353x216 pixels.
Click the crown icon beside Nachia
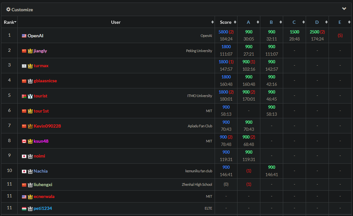[30, 171]
